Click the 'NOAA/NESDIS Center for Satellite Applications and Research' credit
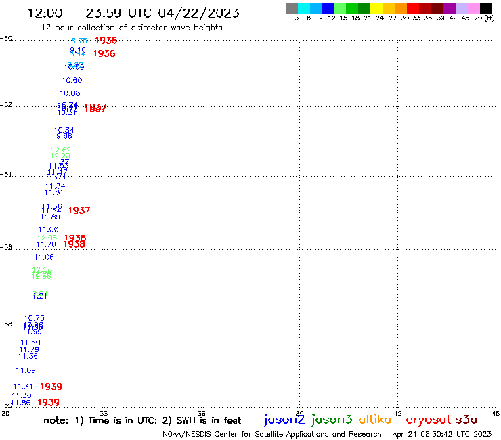Image resolution: width=501 pixels, height=440 pixels. (x=272, y=435)
